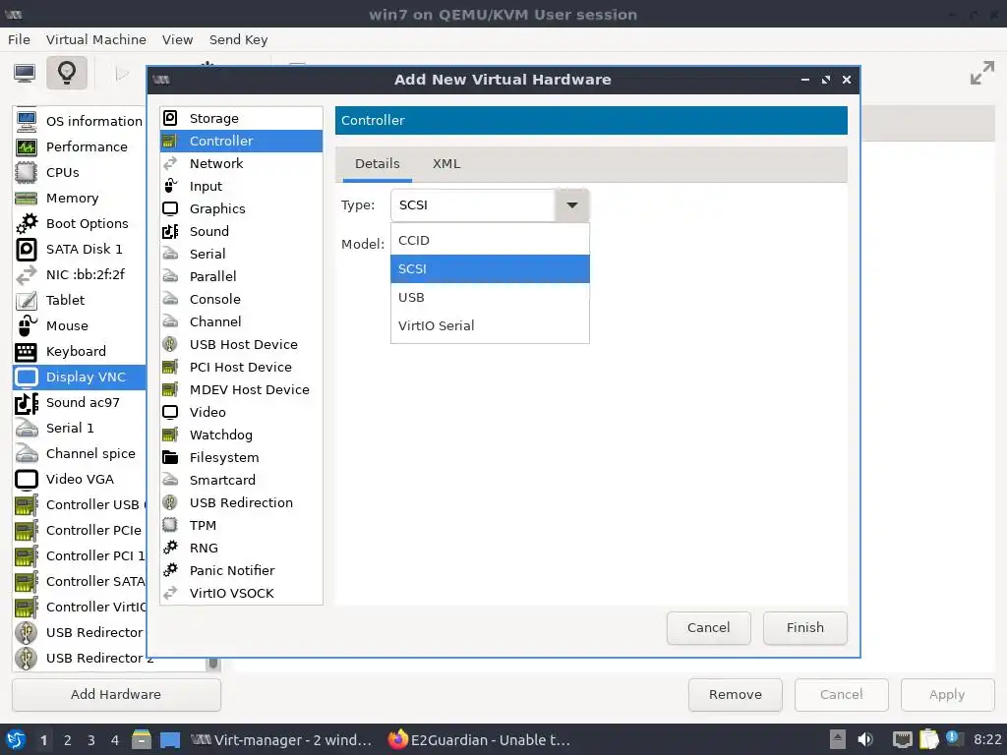Click the fullscreen arrows icon in main window

tap(982, 73)
